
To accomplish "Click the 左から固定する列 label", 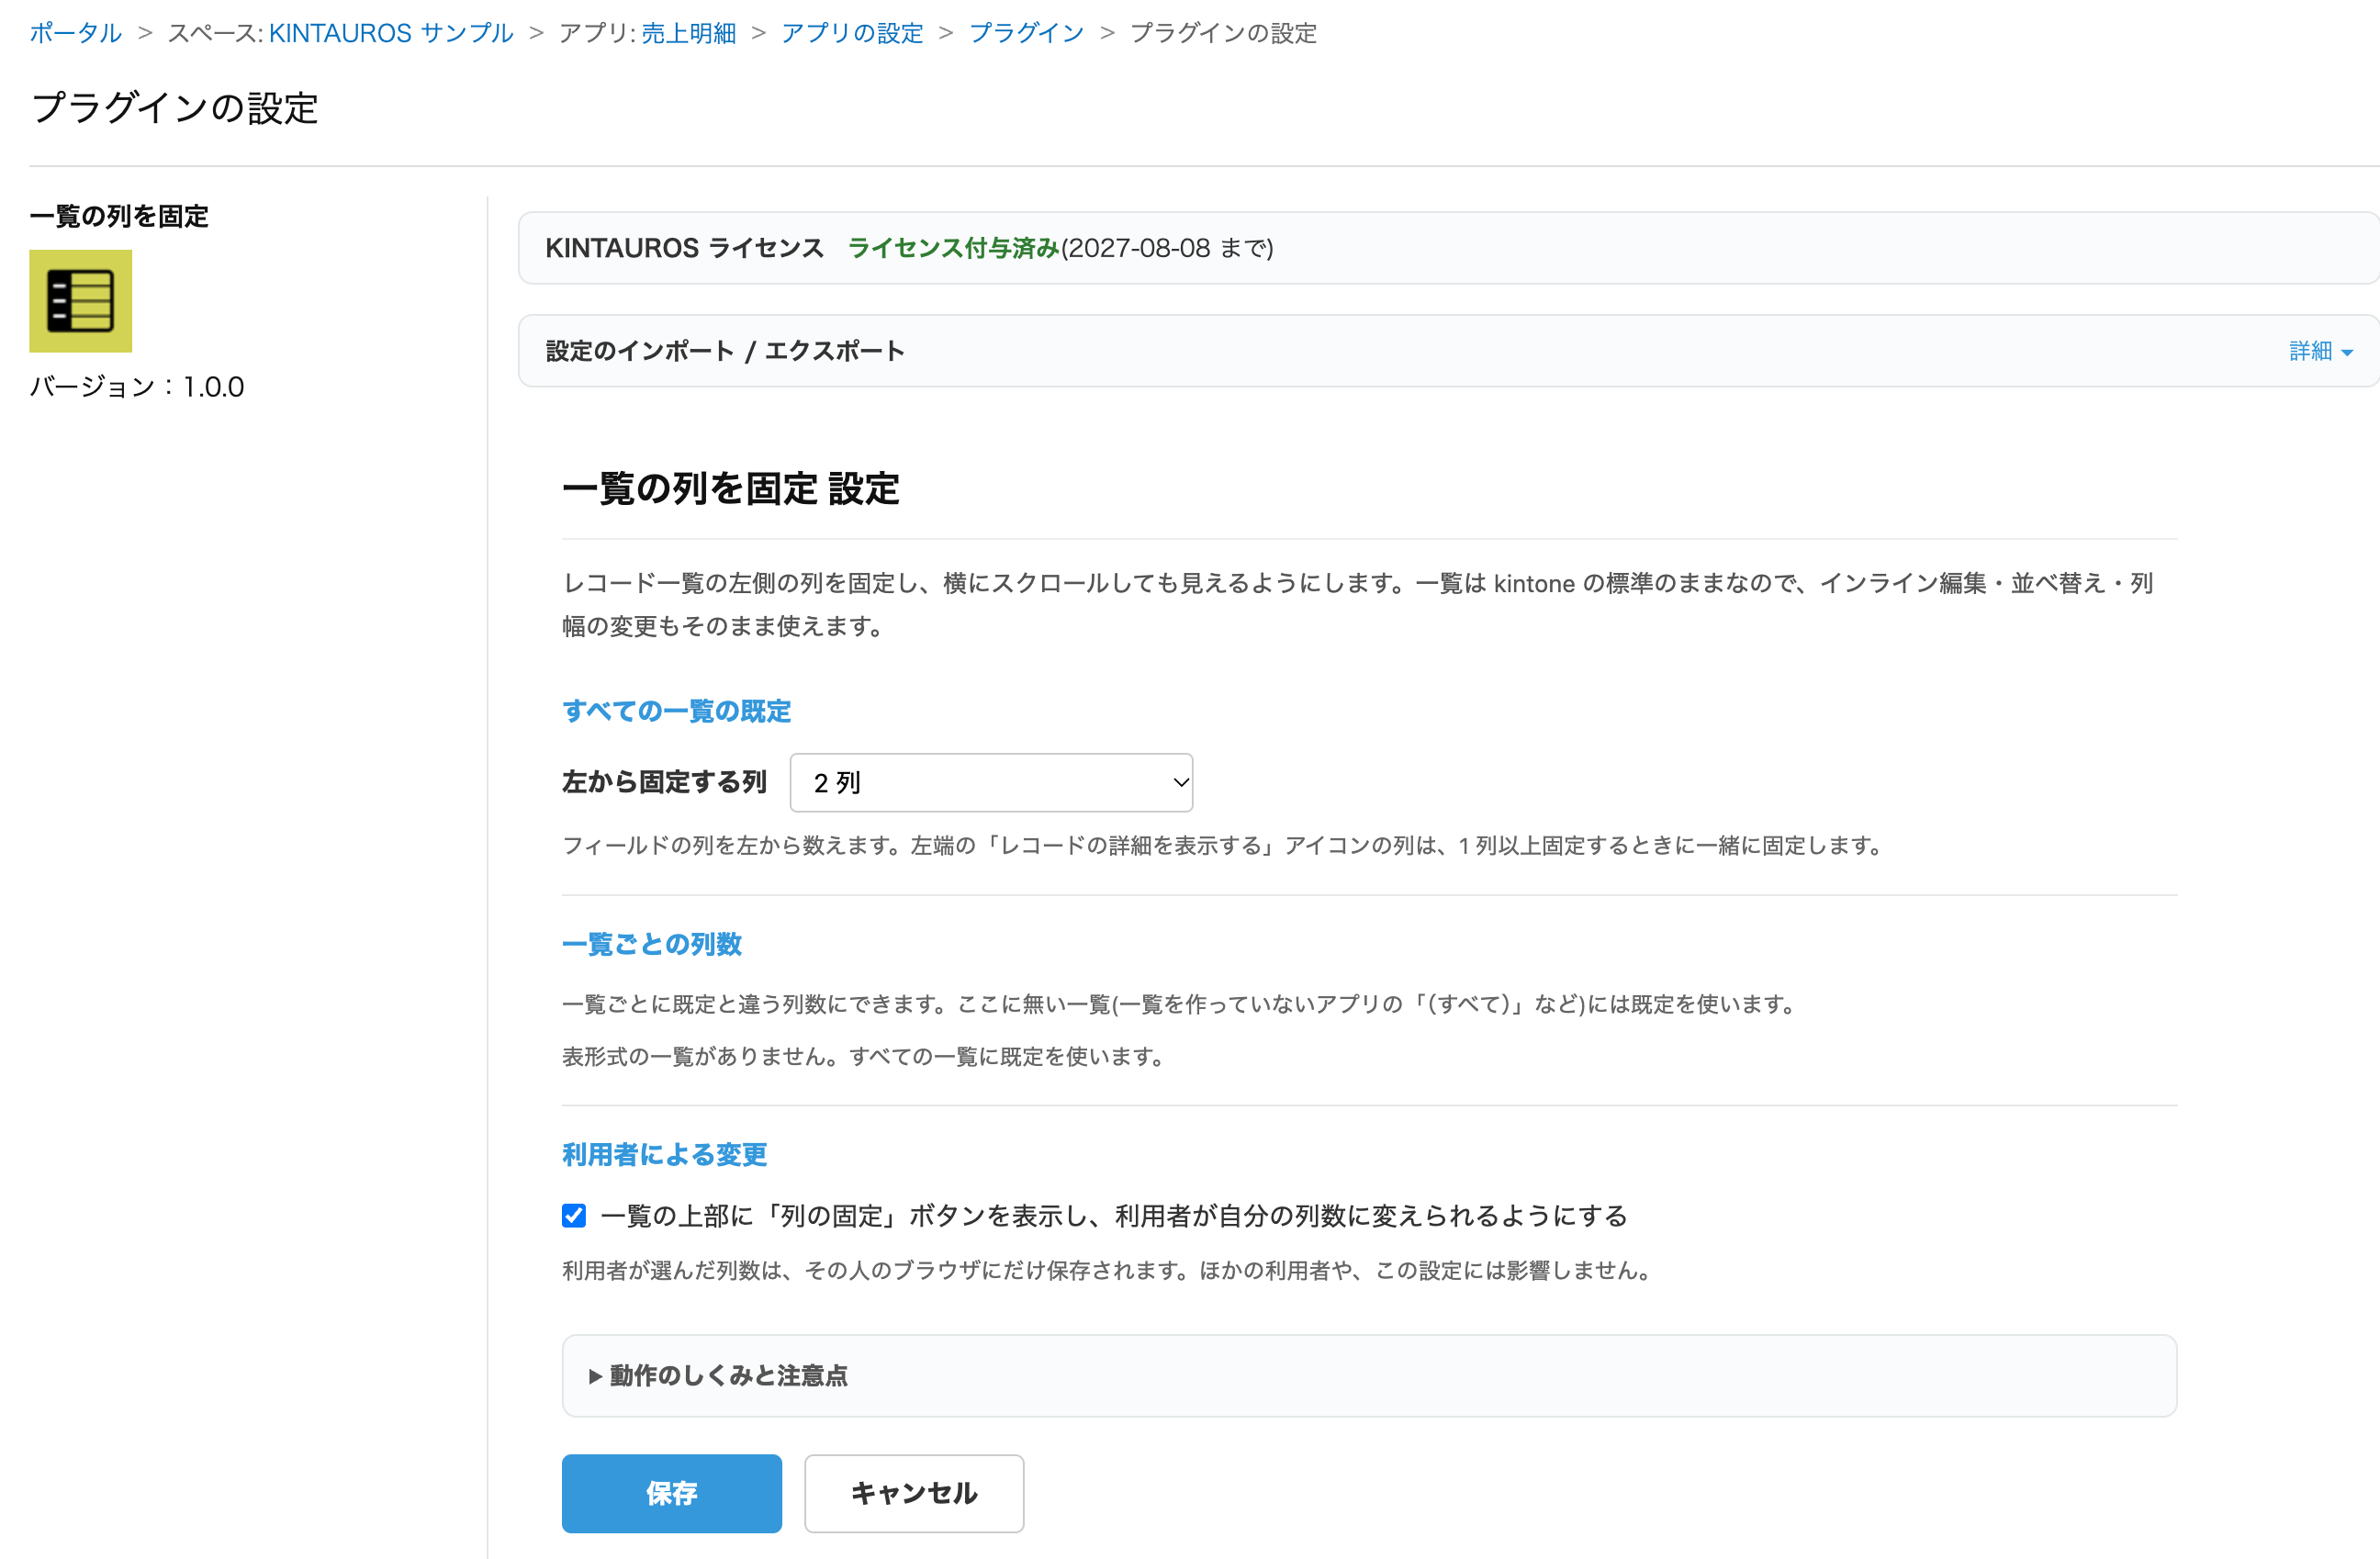I will point(664,782).
